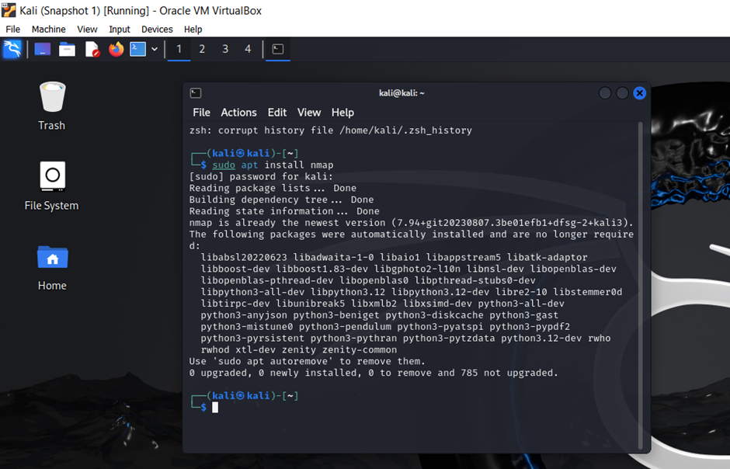
Task: Open the file manager from the panel
Action: tap(67, 48)
